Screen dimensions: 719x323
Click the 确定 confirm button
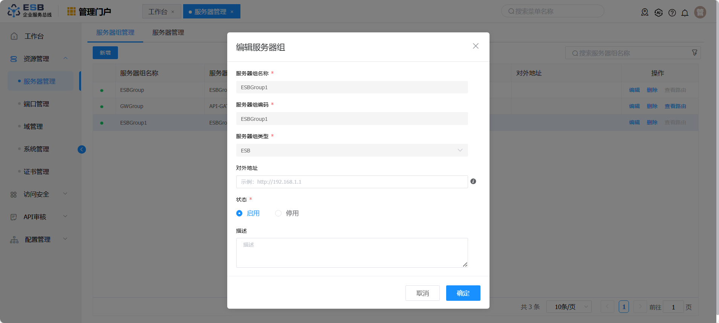(463, 293)
